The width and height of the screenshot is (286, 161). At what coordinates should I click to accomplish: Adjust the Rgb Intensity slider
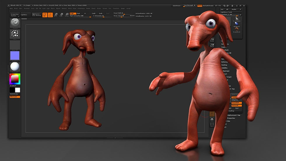coord(80,16)
